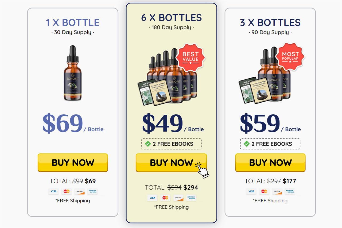This screenshot has height=228, width=342.
Task: Click the Visa icon under 1 bottle offer
Action: [x=53, y=191]
